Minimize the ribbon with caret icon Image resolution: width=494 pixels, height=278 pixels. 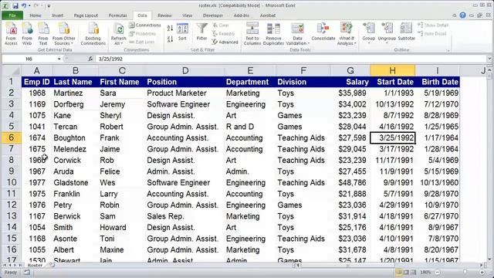pos(455,15)
